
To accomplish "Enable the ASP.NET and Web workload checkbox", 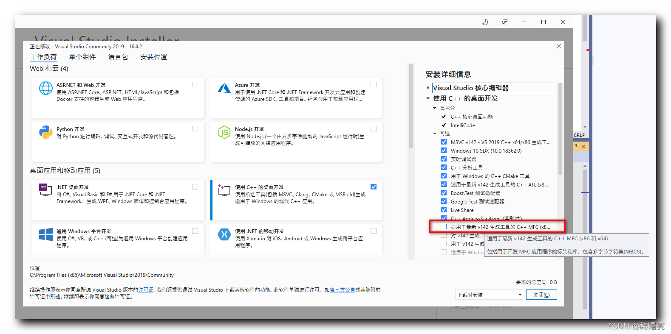I will (x=195, y=85).
